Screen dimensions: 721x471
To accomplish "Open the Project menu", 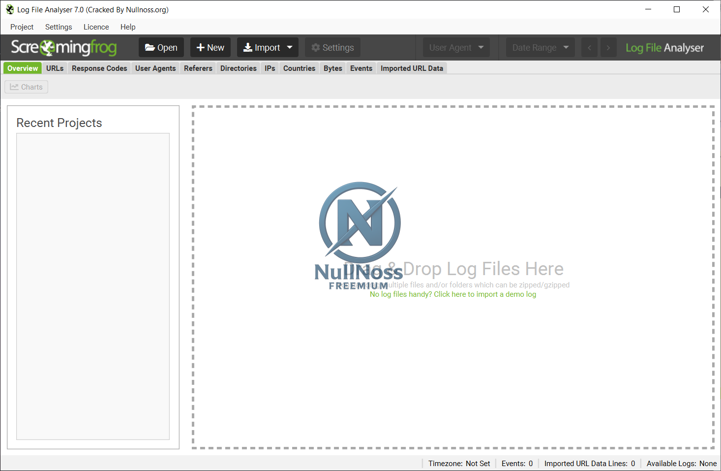I will coord(22,27).
